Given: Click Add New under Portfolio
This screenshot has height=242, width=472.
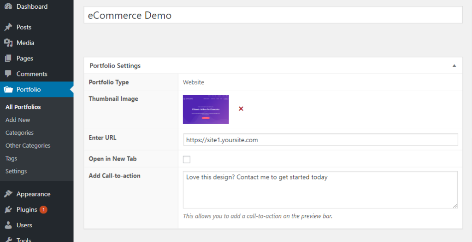Looking at the screenshot, I should pos(18,120).
